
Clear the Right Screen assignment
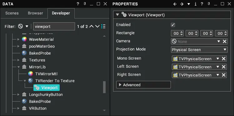point(224,75)
